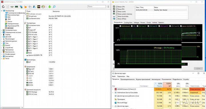Click Проводник folder icon in Task Manager
206x109 pixels.
coord(116,99)
